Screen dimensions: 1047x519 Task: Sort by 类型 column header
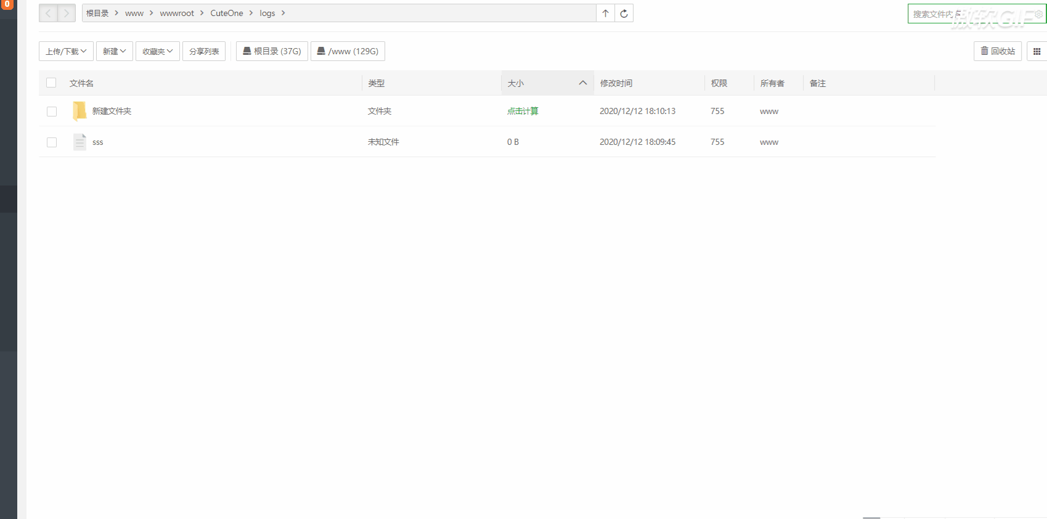(x=376, y=83)
